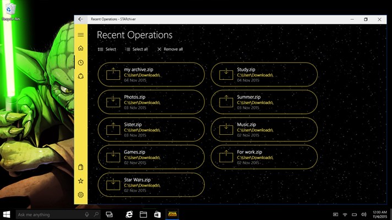Click the battery icon in the system tray
This screenshot has height=220, width=392.
click(x=354, y=215)
